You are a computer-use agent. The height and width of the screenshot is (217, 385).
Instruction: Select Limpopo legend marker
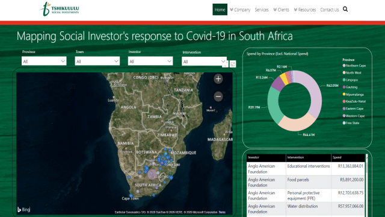coord(344,80)
